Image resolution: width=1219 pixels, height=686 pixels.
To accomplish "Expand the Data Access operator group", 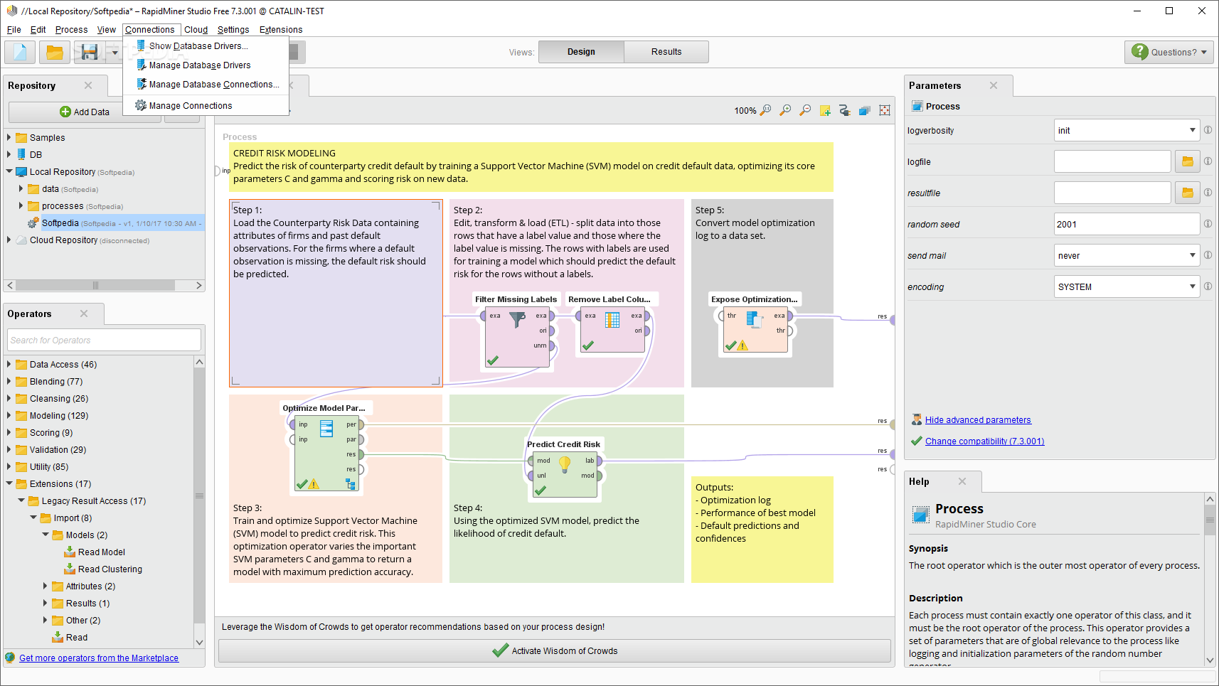I will point(9,364).
